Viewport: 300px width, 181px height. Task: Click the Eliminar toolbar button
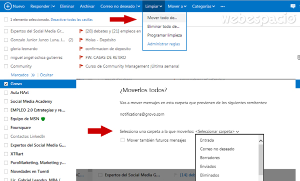coord(67,6)
